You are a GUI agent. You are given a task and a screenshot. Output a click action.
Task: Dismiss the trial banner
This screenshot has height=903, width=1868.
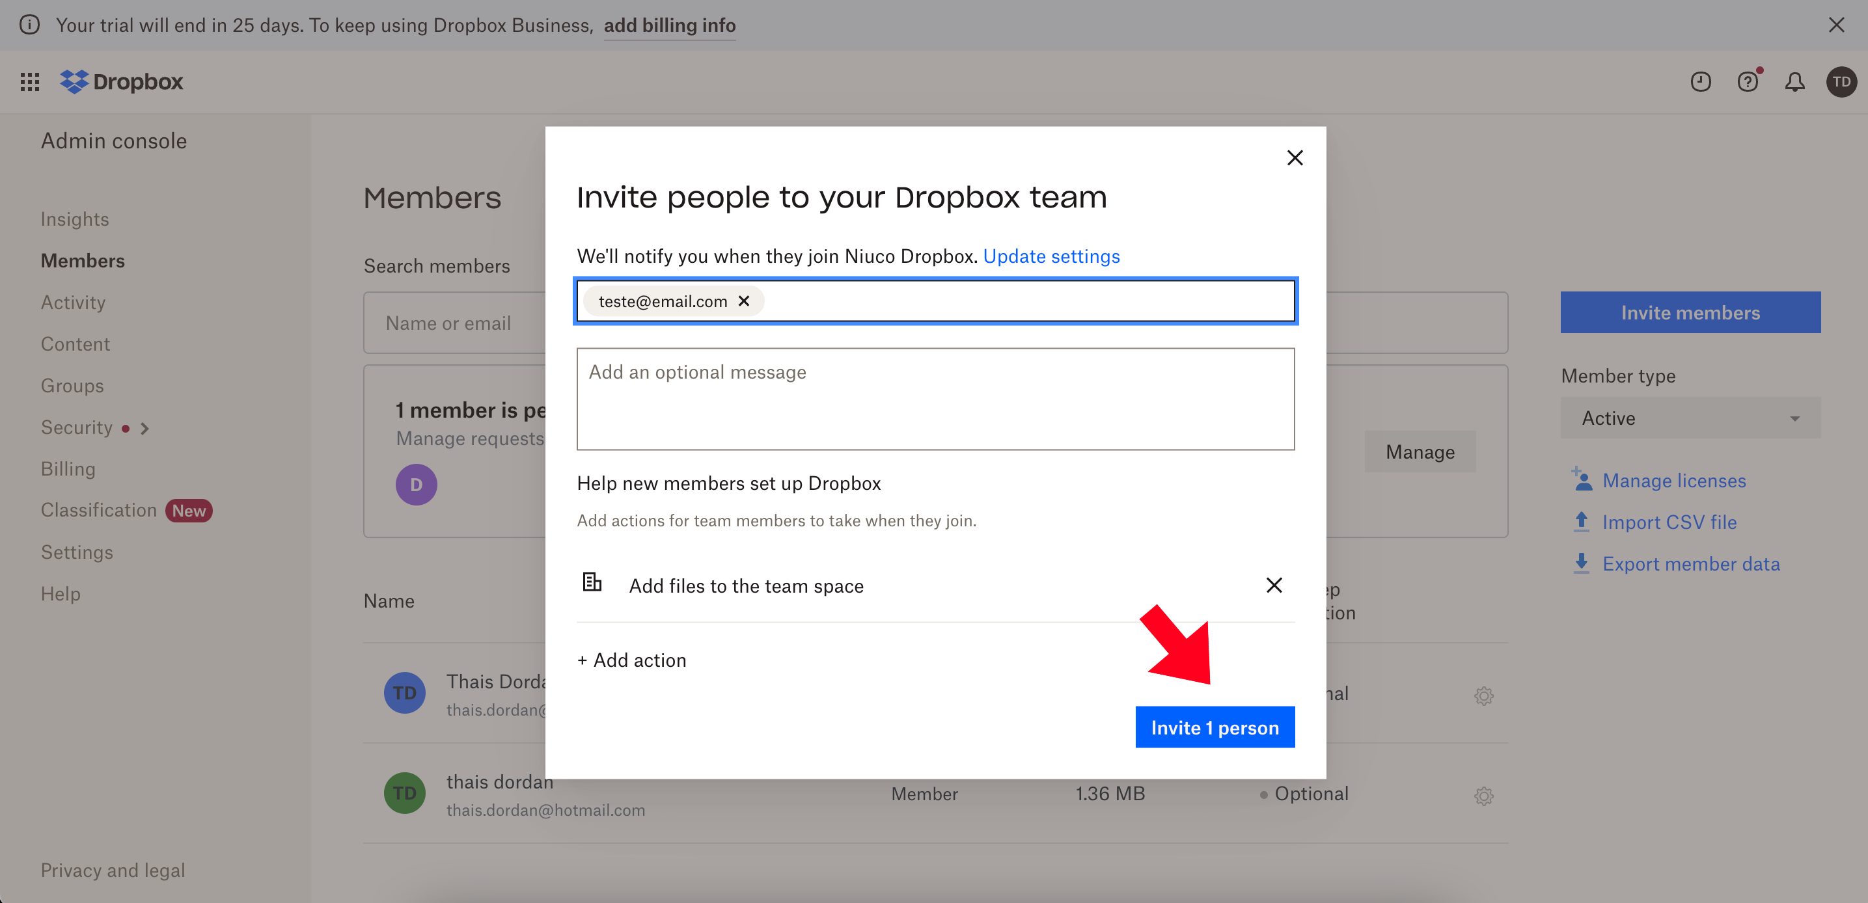coord(1836,25)
